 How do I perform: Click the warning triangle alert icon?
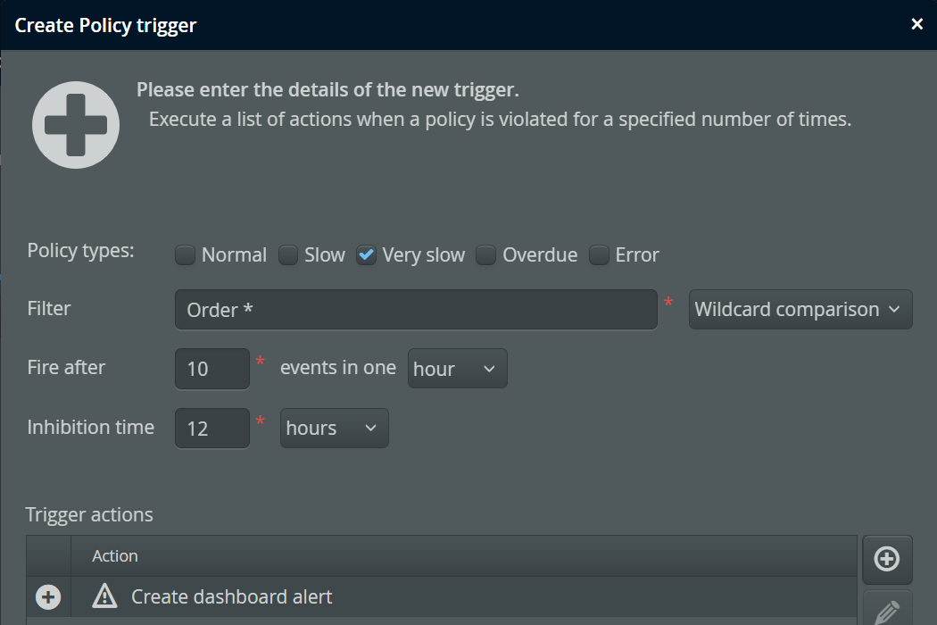[104, 596]
